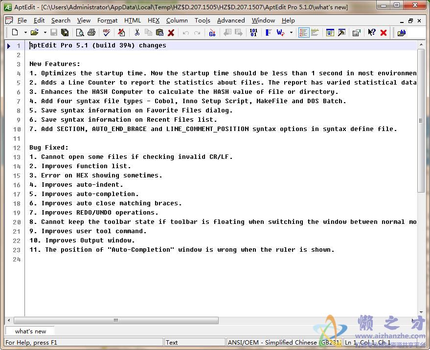This screenshot has width=430, height=350.
Task: Create a new file with New icon
Action: 15,33
